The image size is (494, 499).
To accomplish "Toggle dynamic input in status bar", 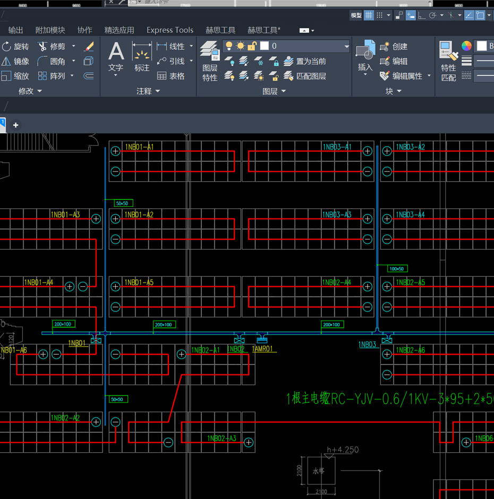I will pos(411,15).
